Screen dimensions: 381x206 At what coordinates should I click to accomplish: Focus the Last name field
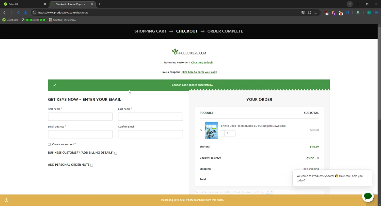point(150,117)
